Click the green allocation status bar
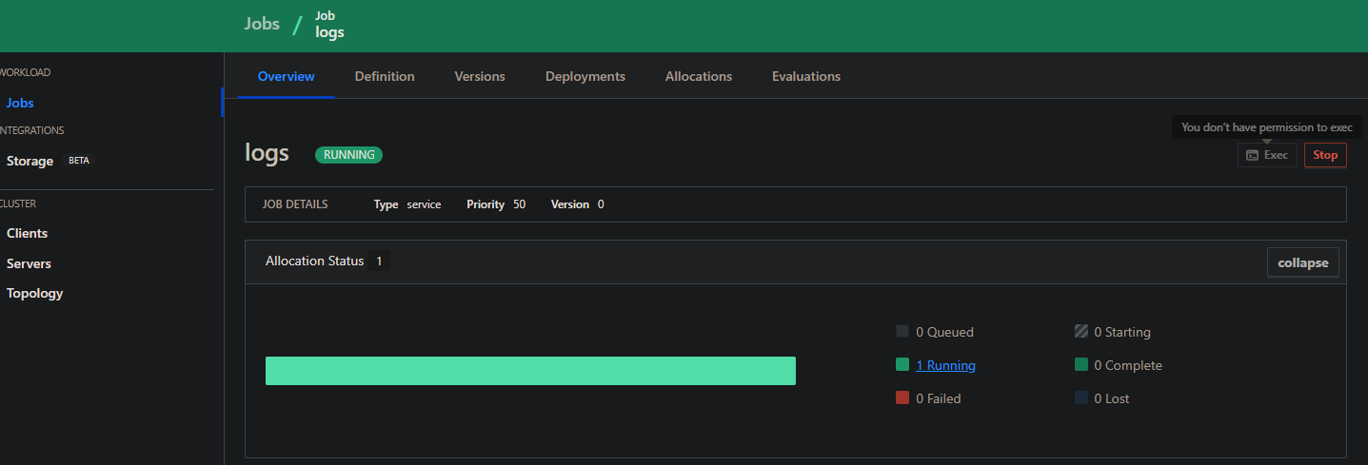 click(530, 371)
